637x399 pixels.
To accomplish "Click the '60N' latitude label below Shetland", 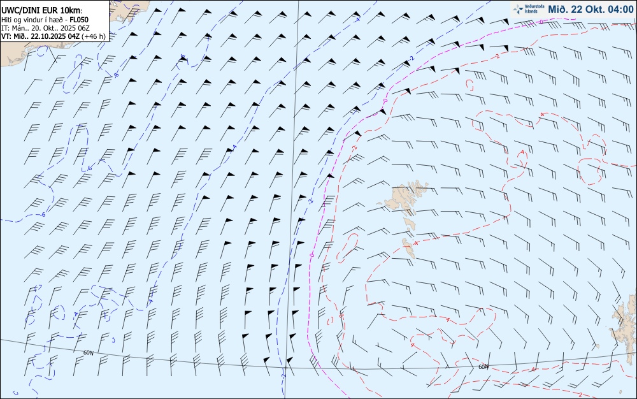I will 483,367.
